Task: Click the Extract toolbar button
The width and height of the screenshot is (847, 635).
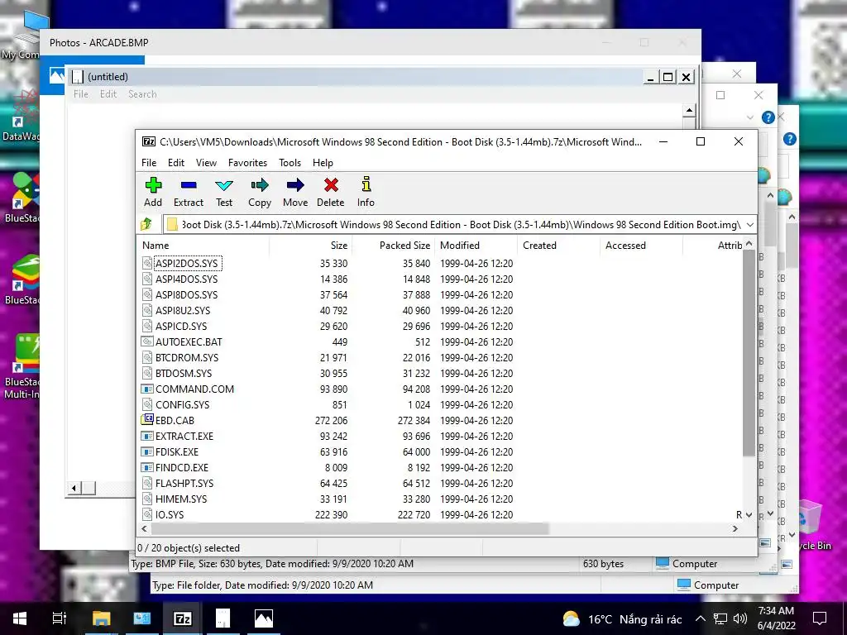Action: point(189,192)
